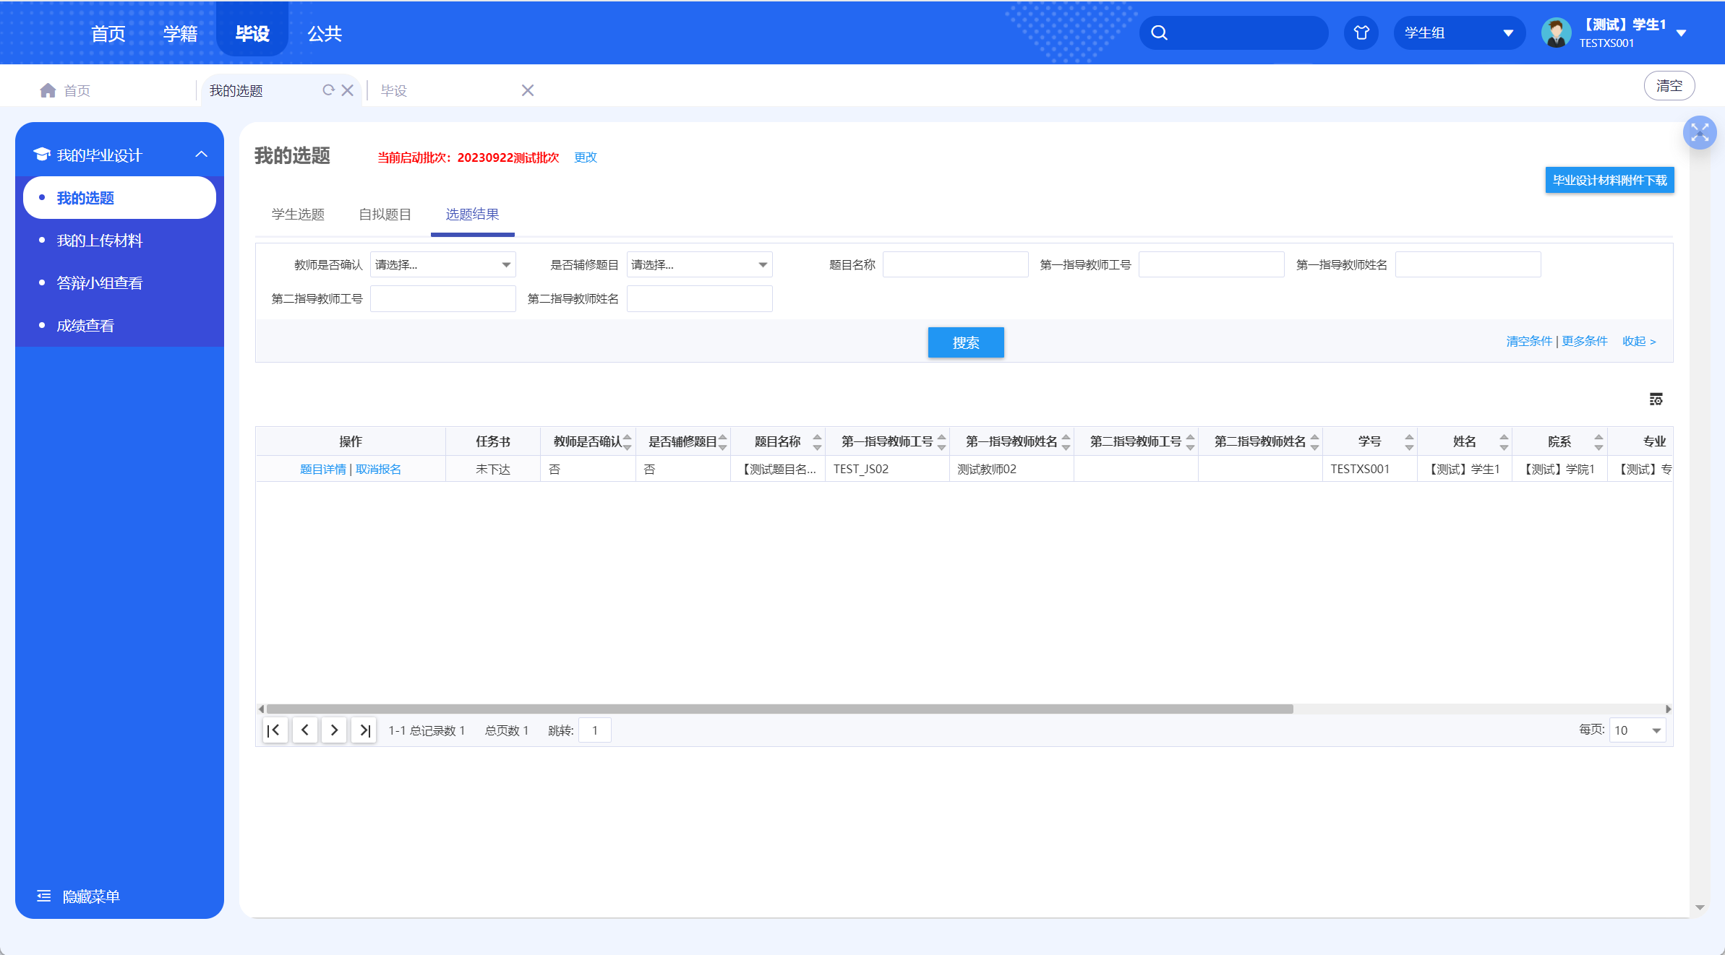1725x955 pixels.
Task: Toggle fullscreen expand icon
Action: (x=1700, y=132)
